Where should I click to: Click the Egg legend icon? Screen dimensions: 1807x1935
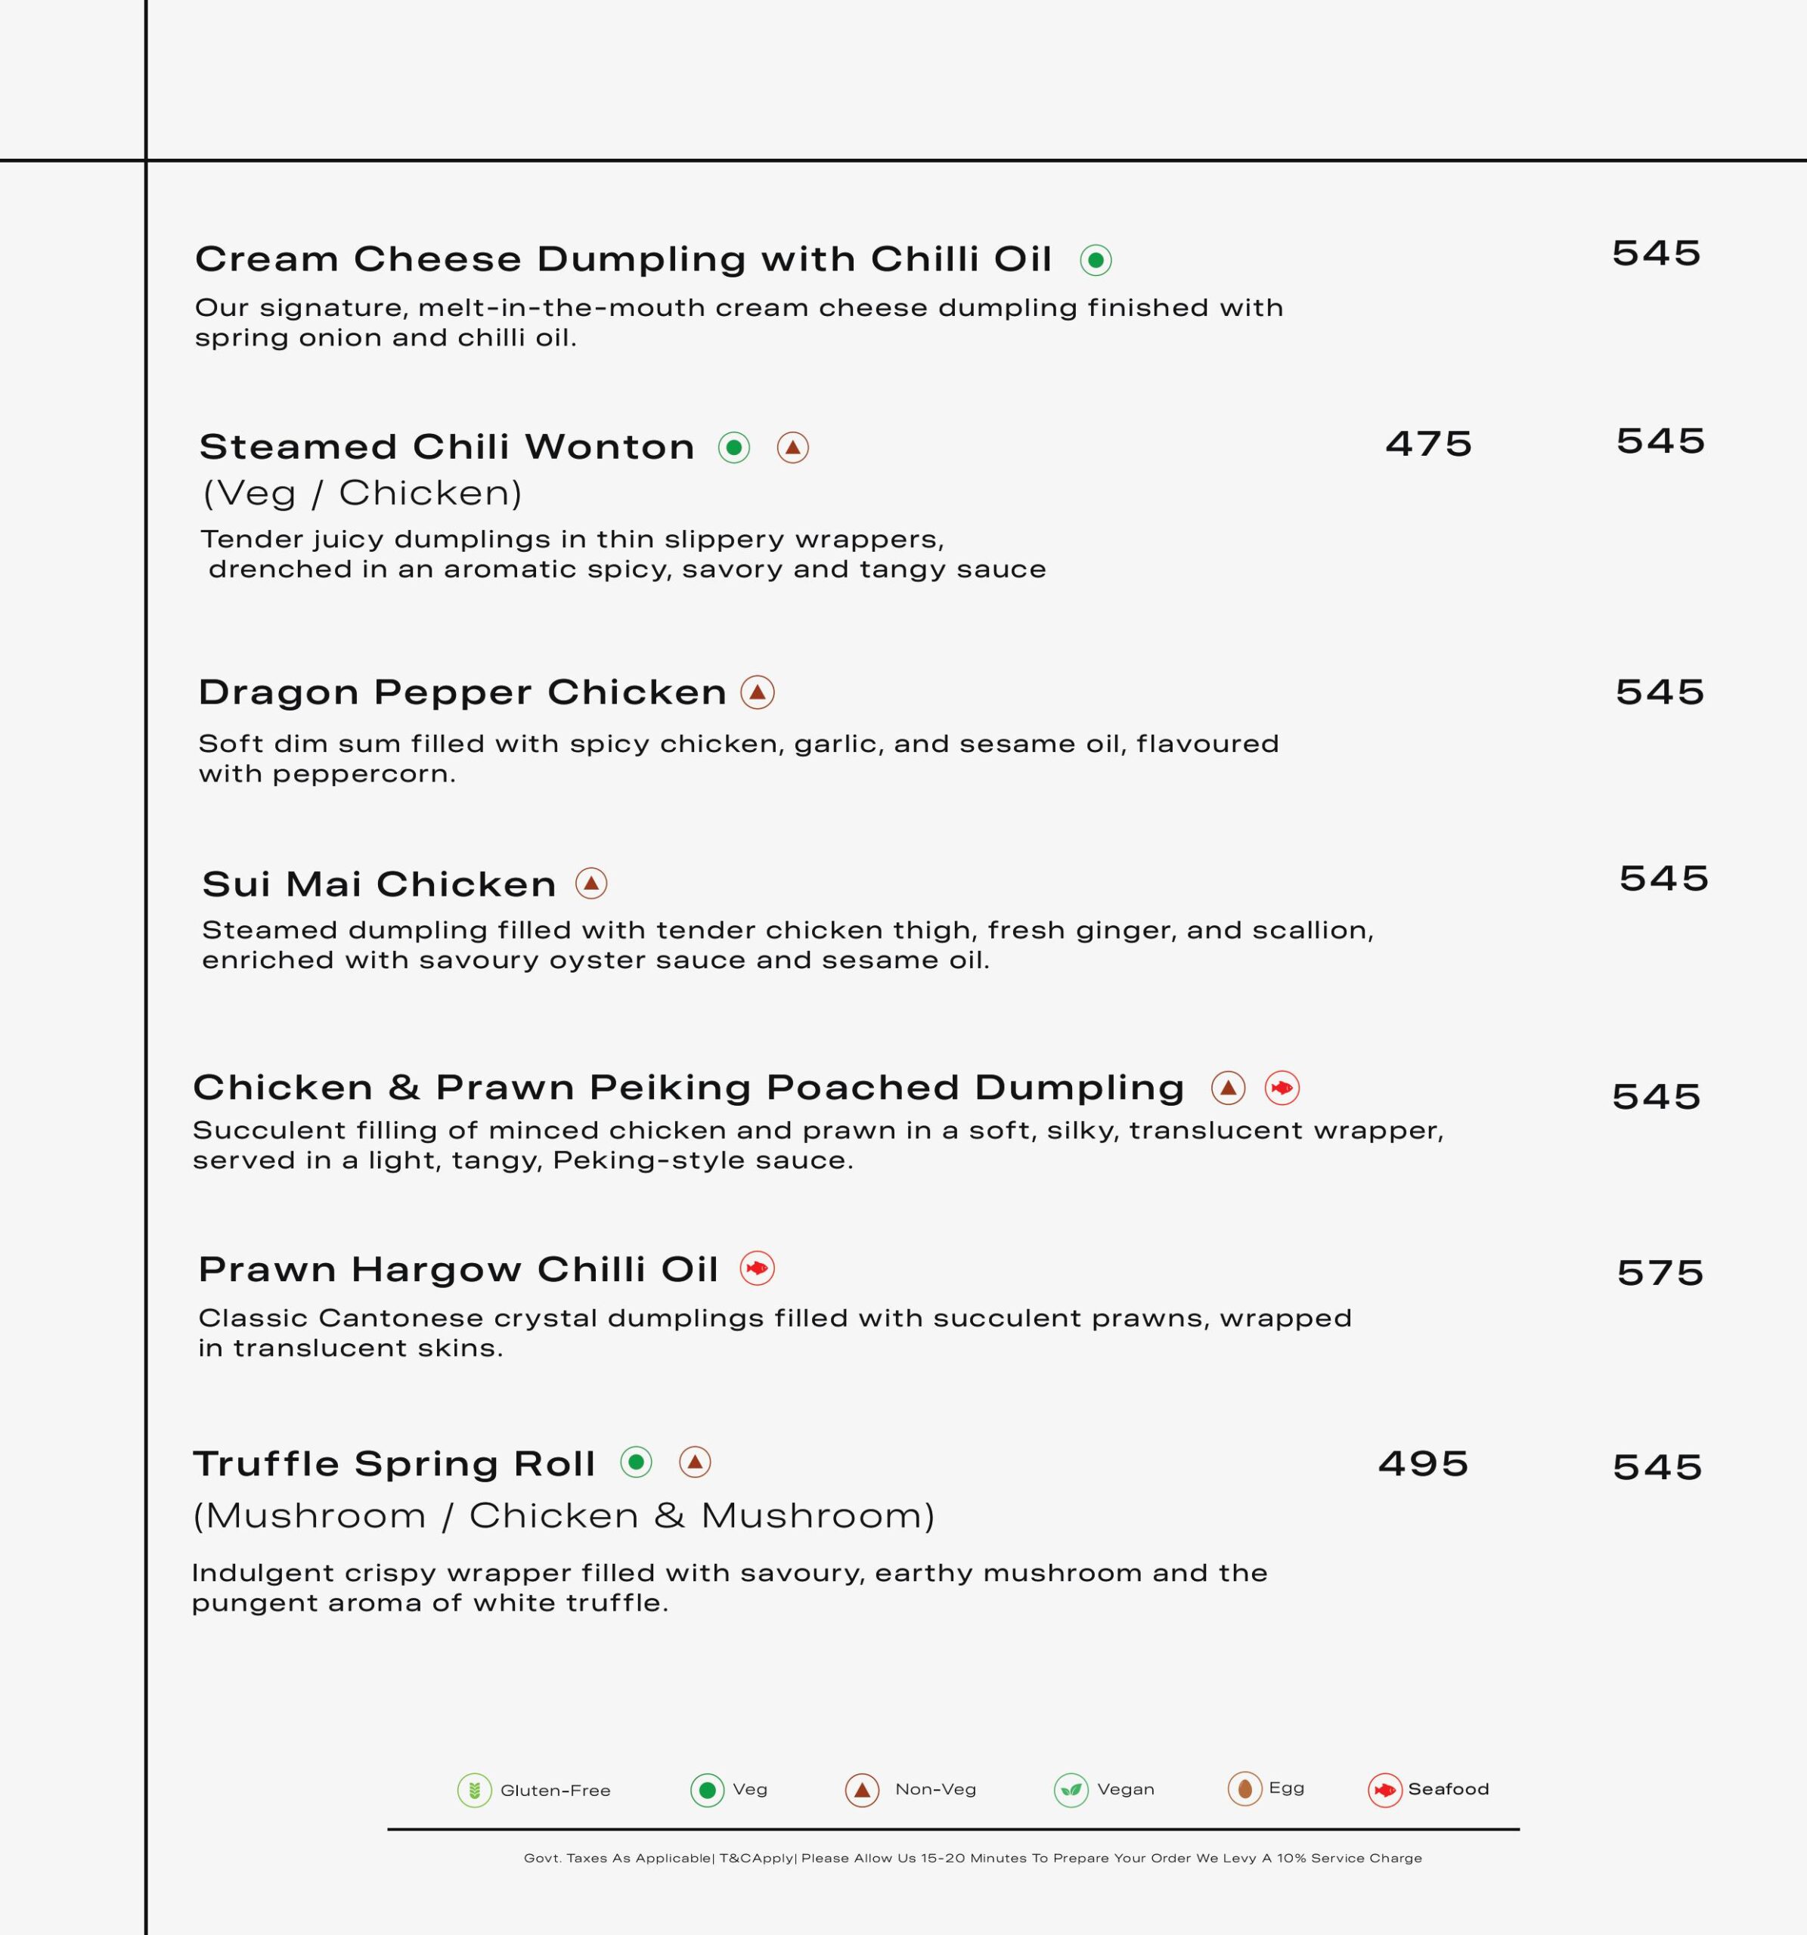coord(1244,1789)
